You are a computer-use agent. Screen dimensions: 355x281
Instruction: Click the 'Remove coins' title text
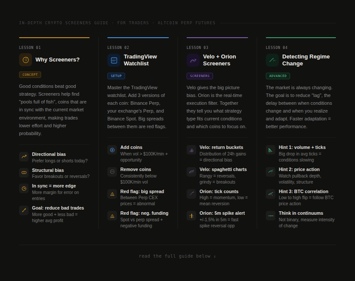click(136, 170)
